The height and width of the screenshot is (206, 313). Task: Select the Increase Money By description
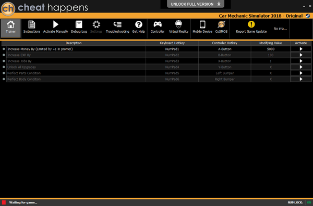click(76, 49)
